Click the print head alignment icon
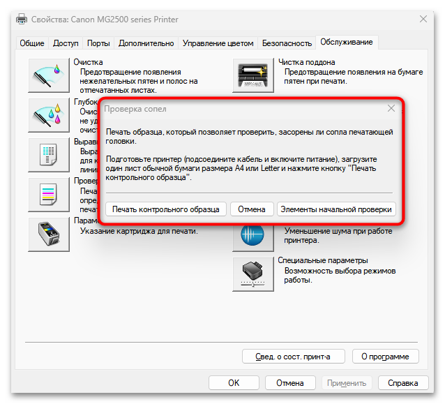445x404 pixels. (x=49, y=155)
